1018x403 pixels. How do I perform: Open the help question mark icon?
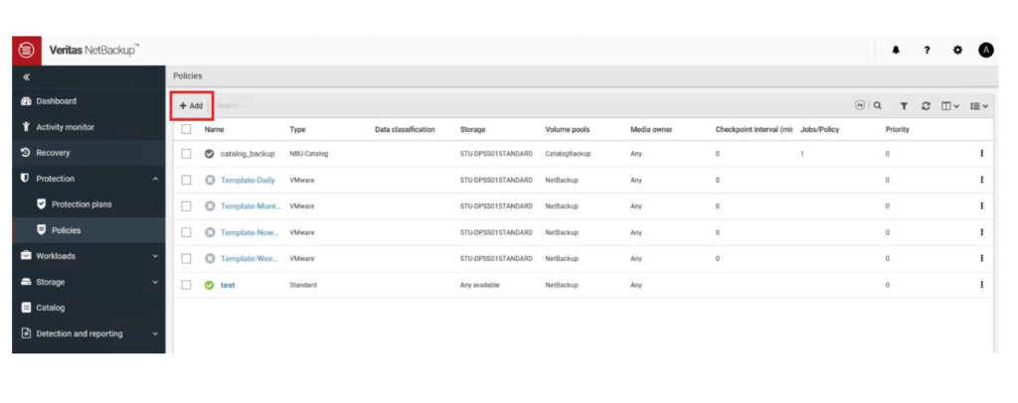point(928,50)
